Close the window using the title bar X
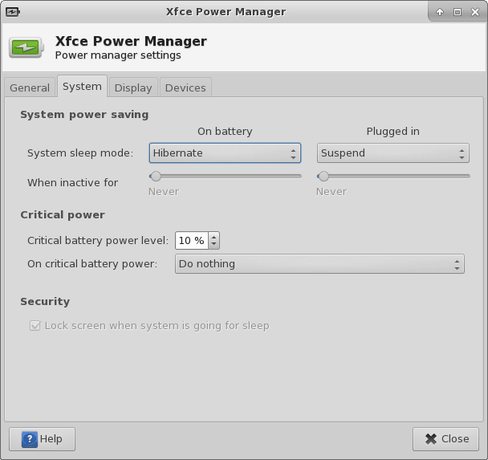This screenshot has height=460, width=488. click(474, 12)
